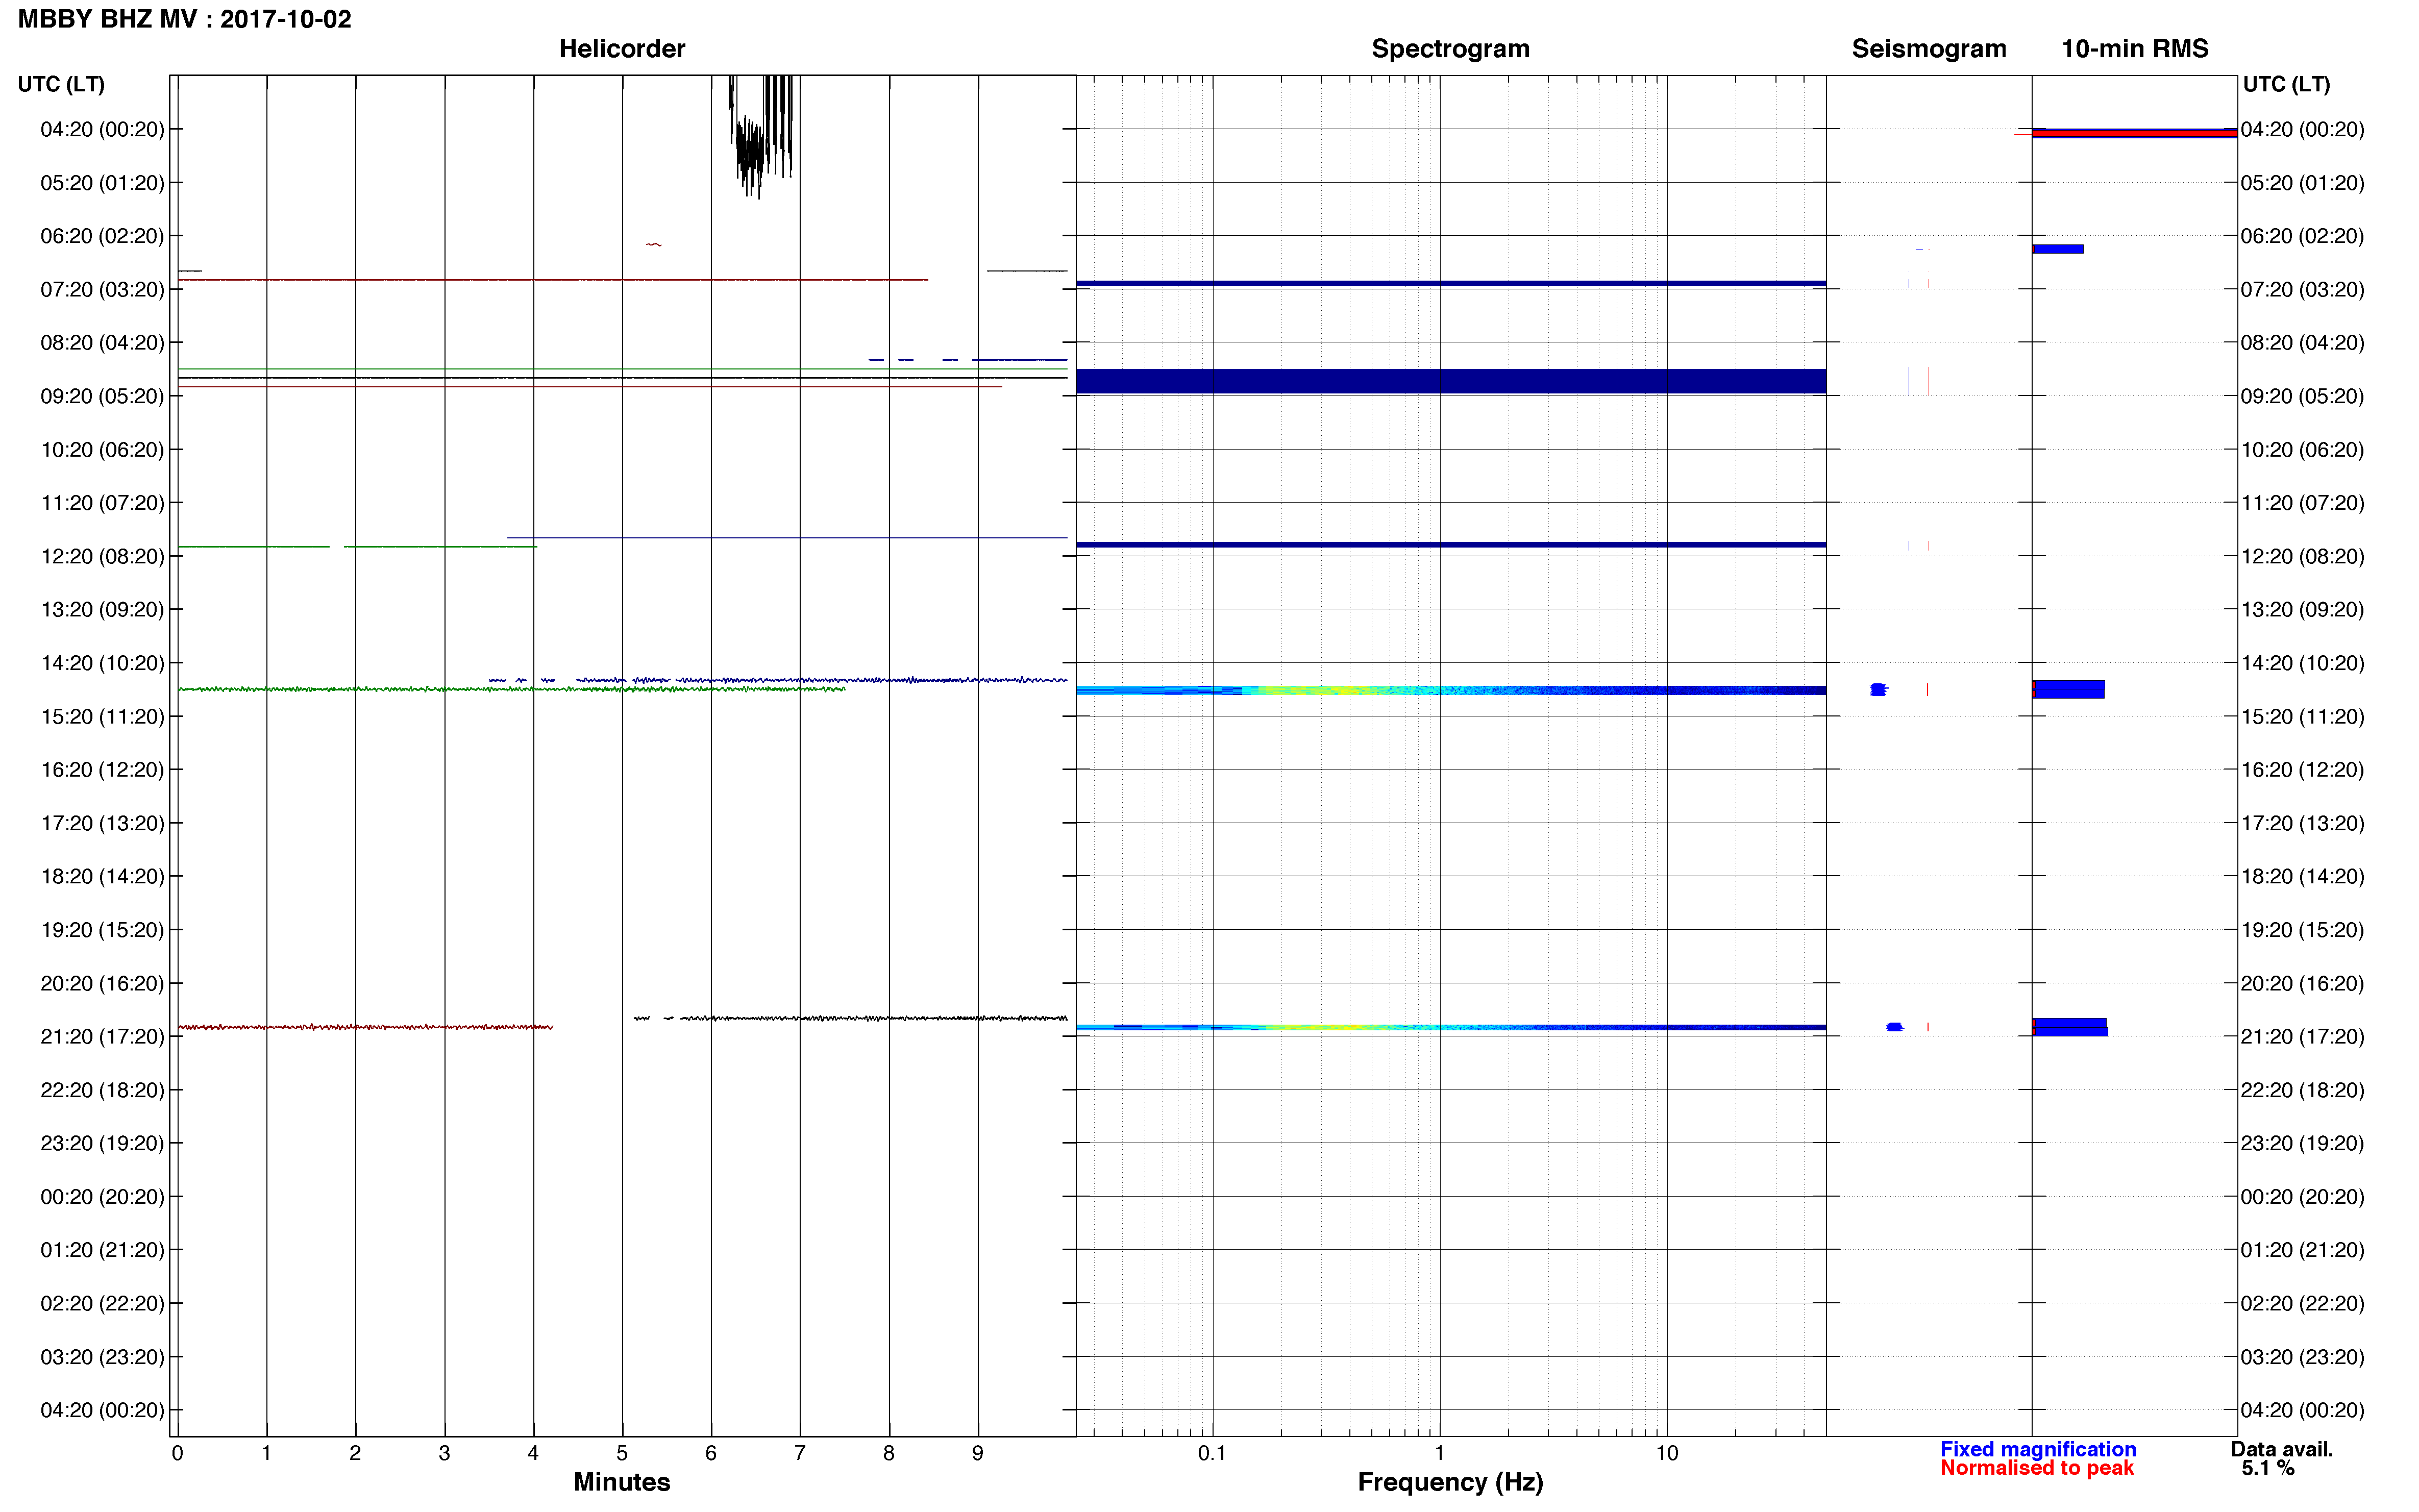Click the 'Minutes' axis label
Image resolution: width=2419 pixels, height=1512 pixels.
click(x=622, y=1482)
